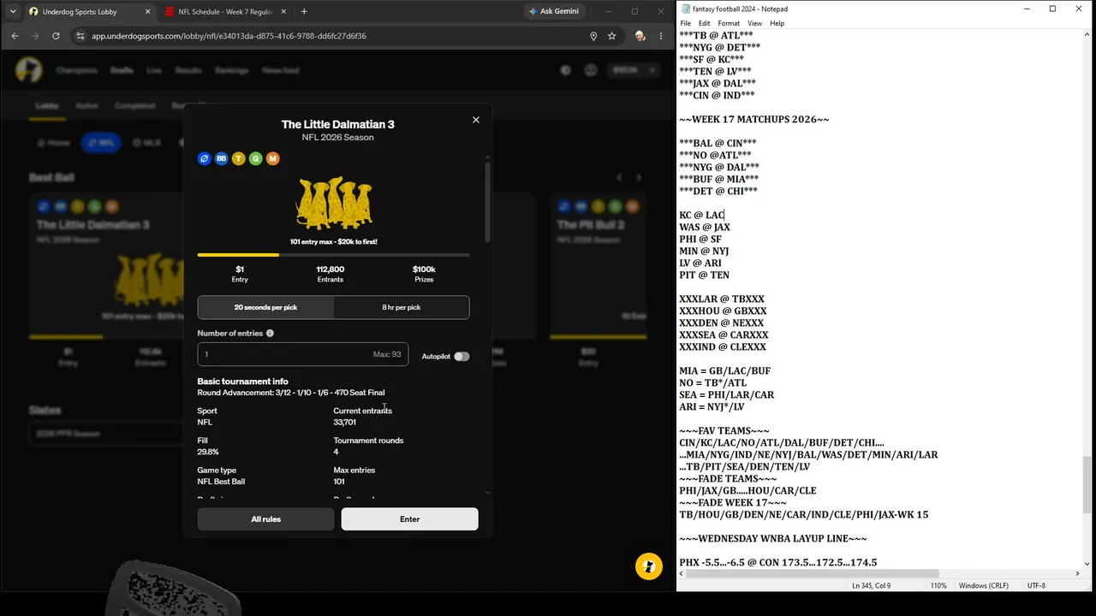Open Notepad's View menu
Image resolution: width=1096 pixels, height=616 pixels.
(754, 23)
